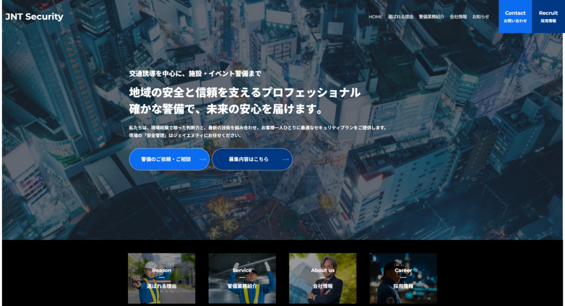Open the Service 警備業務紹介 card
This screenshot has height=306, width=565.
click(242, 278)
